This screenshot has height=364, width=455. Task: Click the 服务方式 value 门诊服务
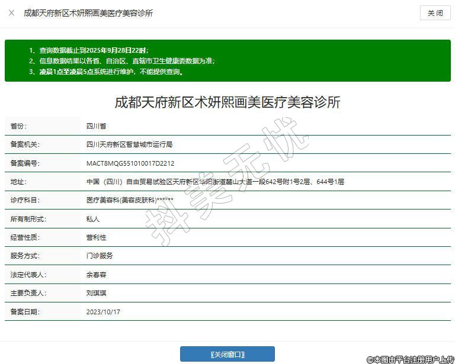100,256
